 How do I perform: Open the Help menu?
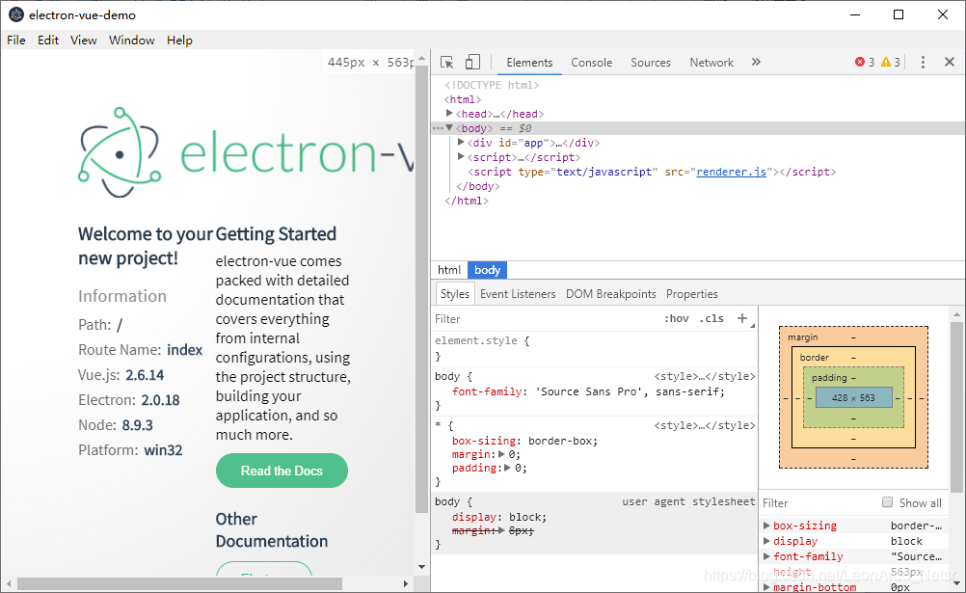tap(180, 40)
